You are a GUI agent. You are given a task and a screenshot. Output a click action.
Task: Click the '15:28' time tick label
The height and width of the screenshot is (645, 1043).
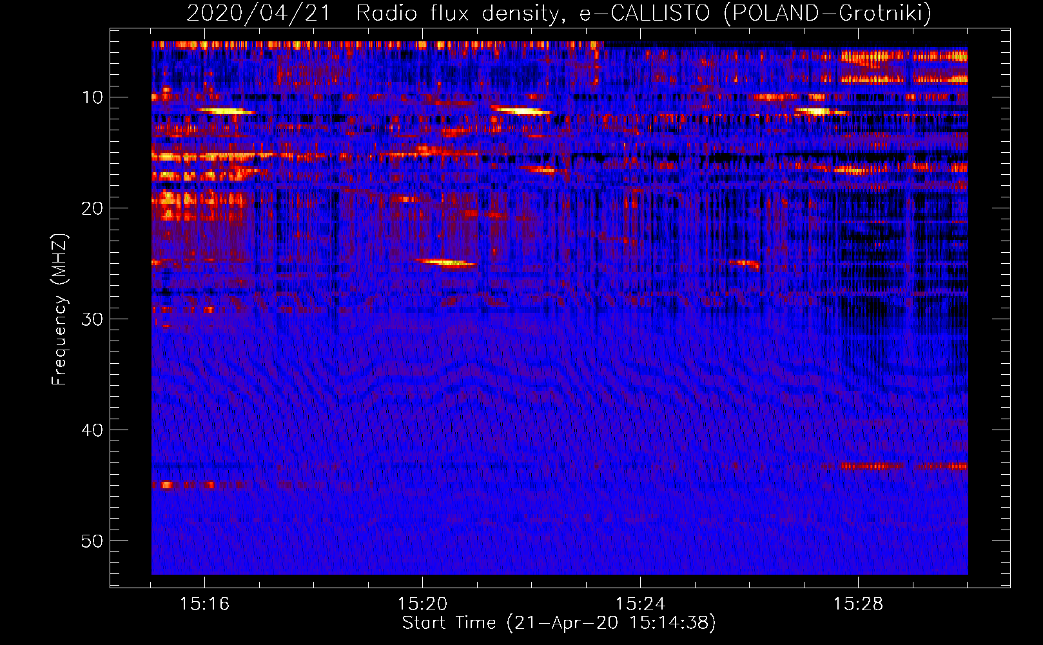(x=858, y=604)
